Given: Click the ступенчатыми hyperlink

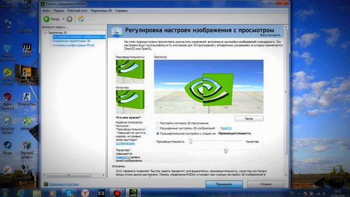Looking at the screenshot, I should click(125, 143).
